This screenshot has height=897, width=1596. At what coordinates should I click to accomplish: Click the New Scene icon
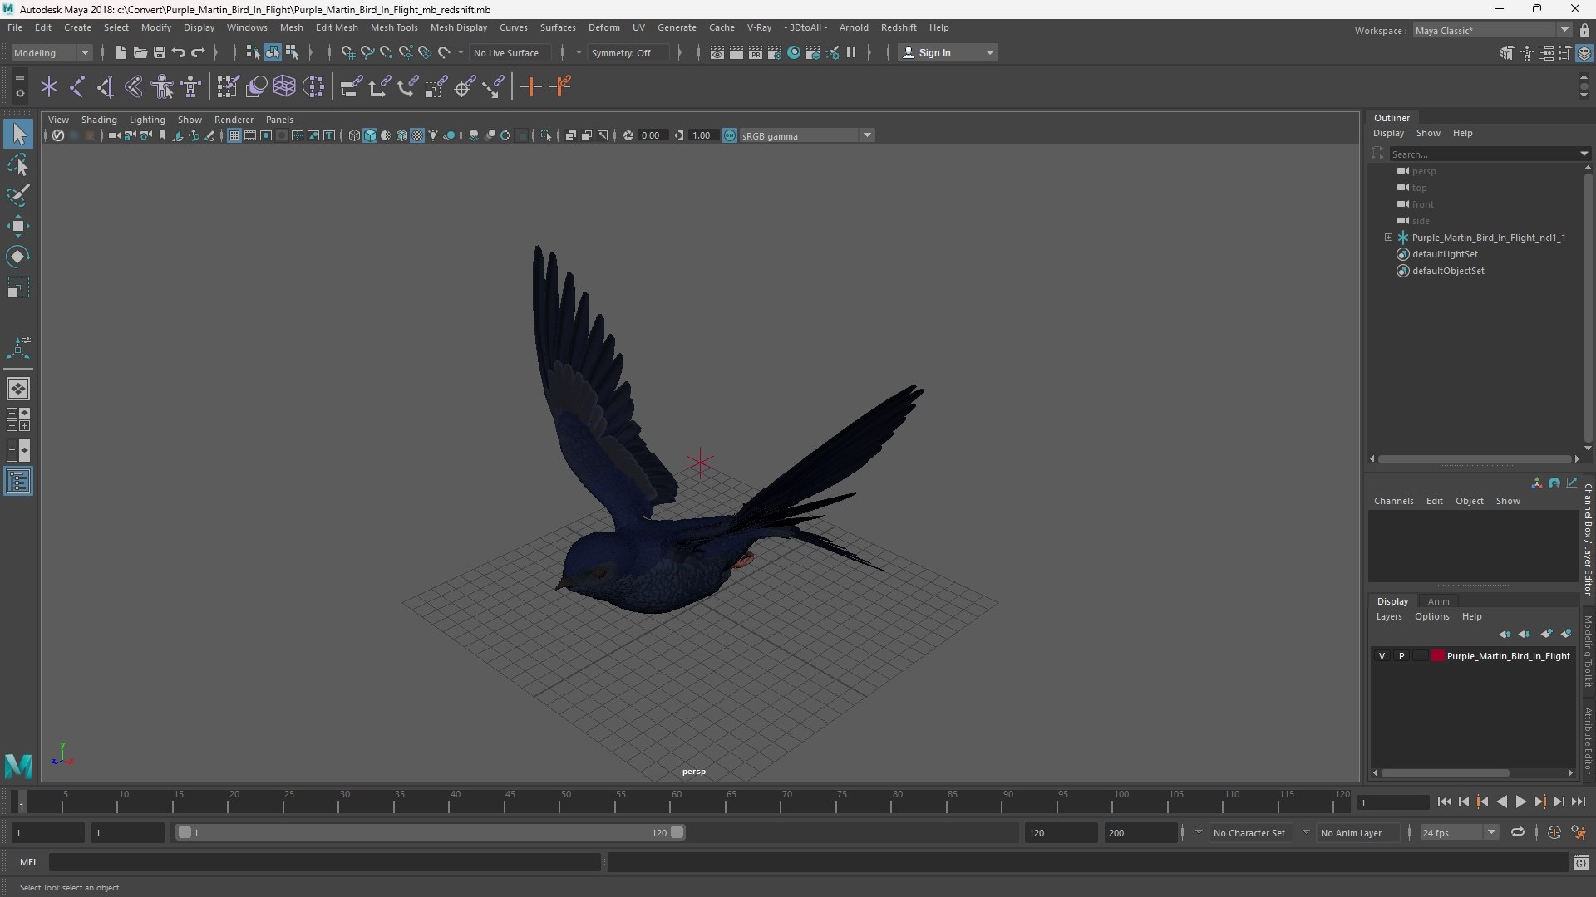coord(121,52)
